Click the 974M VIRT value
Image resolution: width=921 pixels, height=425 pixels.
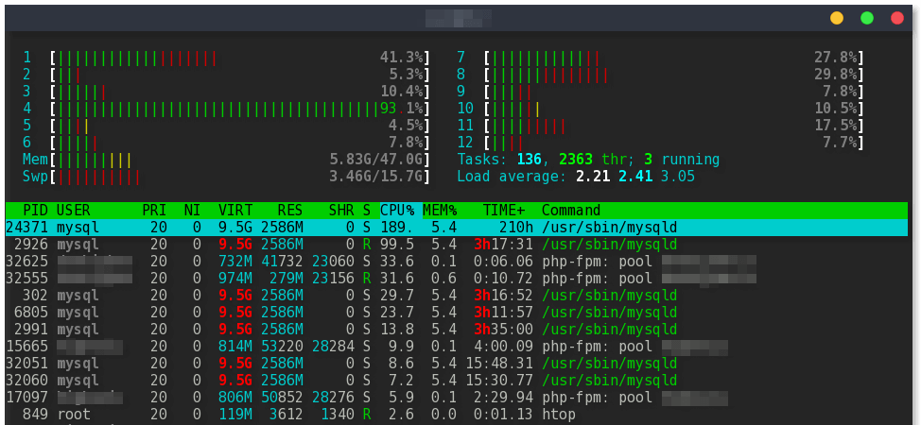tap(235, 279)
